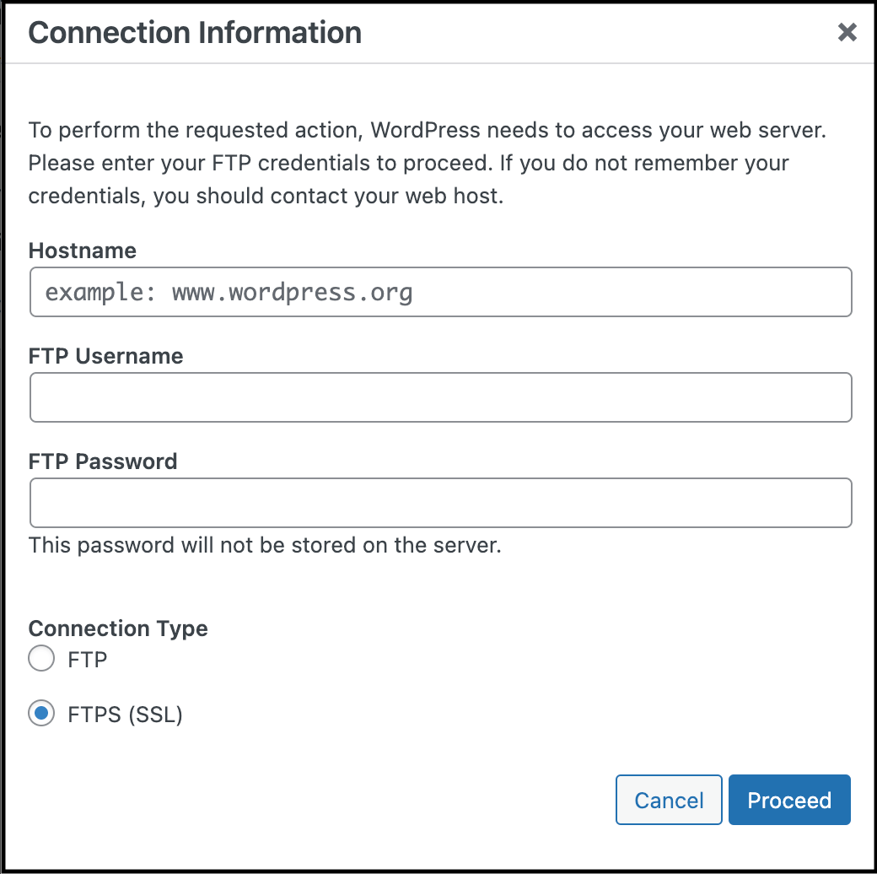Click the 'example: www.wordpress.org' placeholder text
The image size is (877, 874).
coord(229,293)
